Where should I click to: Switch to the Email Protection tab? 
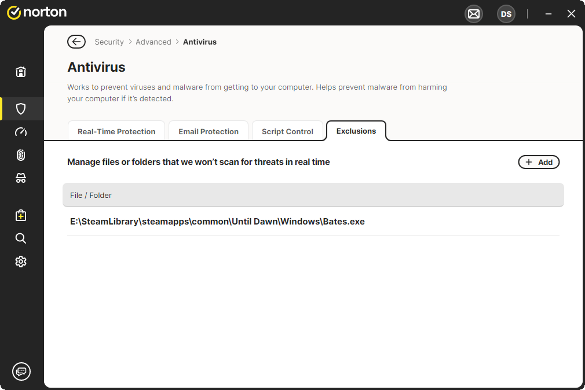click(209, 131)
